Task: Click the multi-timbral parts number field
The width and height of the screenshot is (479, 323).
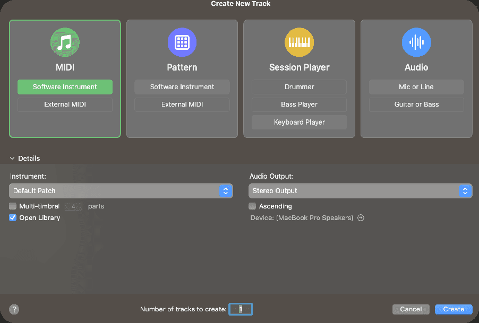Action: pos(73,206)
